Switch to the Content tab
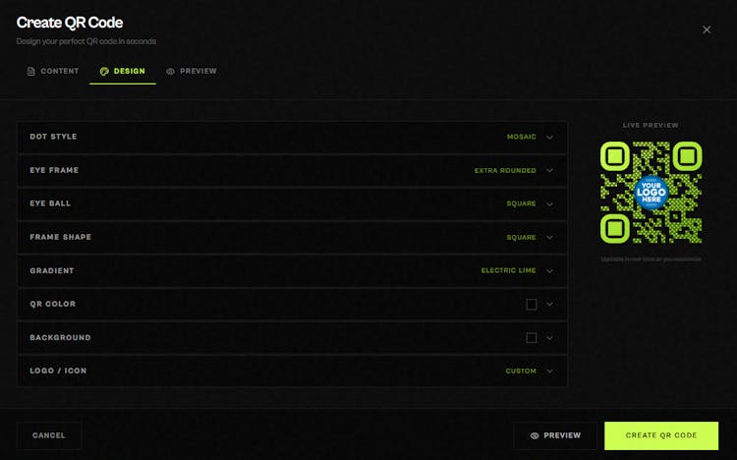Viewport: 737px width, 460px height. point(53,71)
